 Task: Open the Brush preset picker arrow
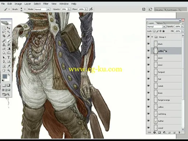tap(25, 9)
